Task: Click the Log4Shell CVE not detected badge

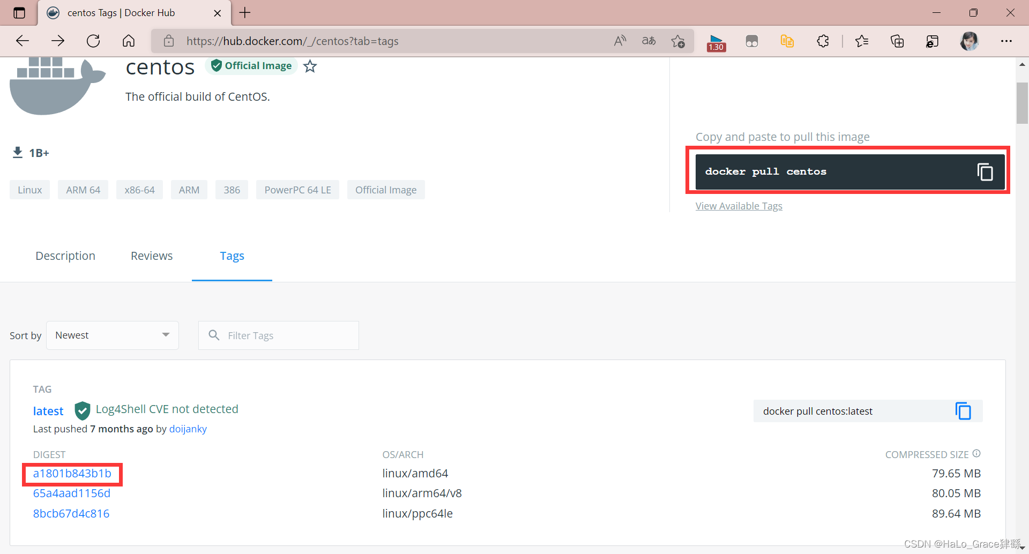Action: click(x=156, y=410)
